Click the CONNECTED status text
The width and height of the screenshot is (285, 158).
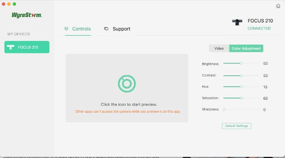coord(259,28)
